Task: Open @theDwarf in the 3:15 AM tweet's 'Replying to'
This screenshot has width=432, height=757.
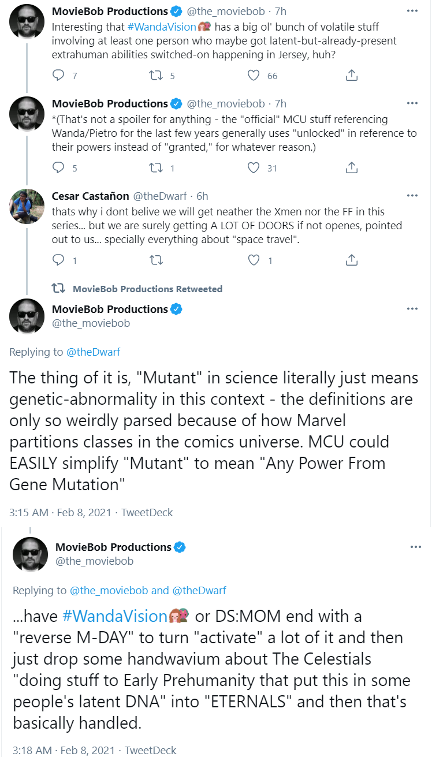Action: click(93, 352)
